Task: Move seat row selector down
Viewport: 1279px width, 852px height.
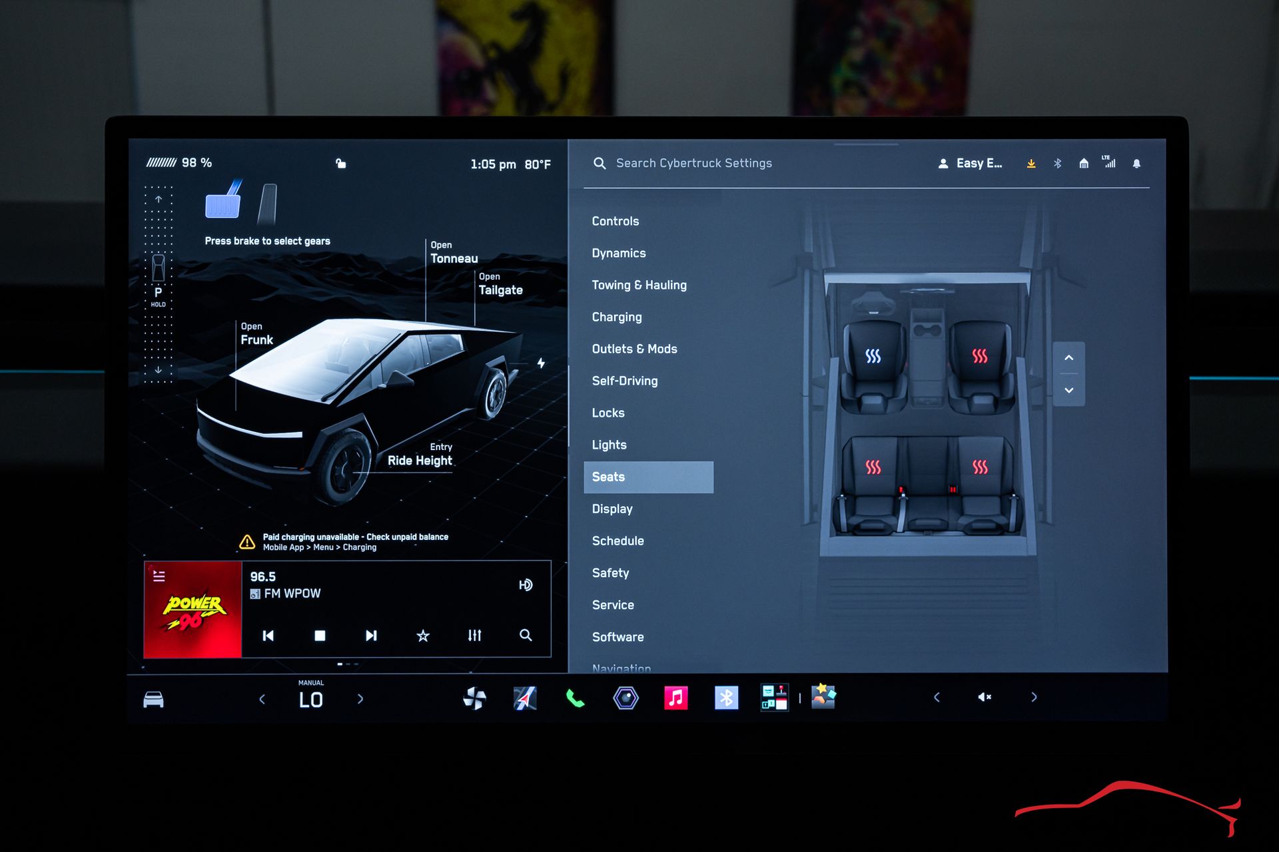Action: tap(1068, 390)
